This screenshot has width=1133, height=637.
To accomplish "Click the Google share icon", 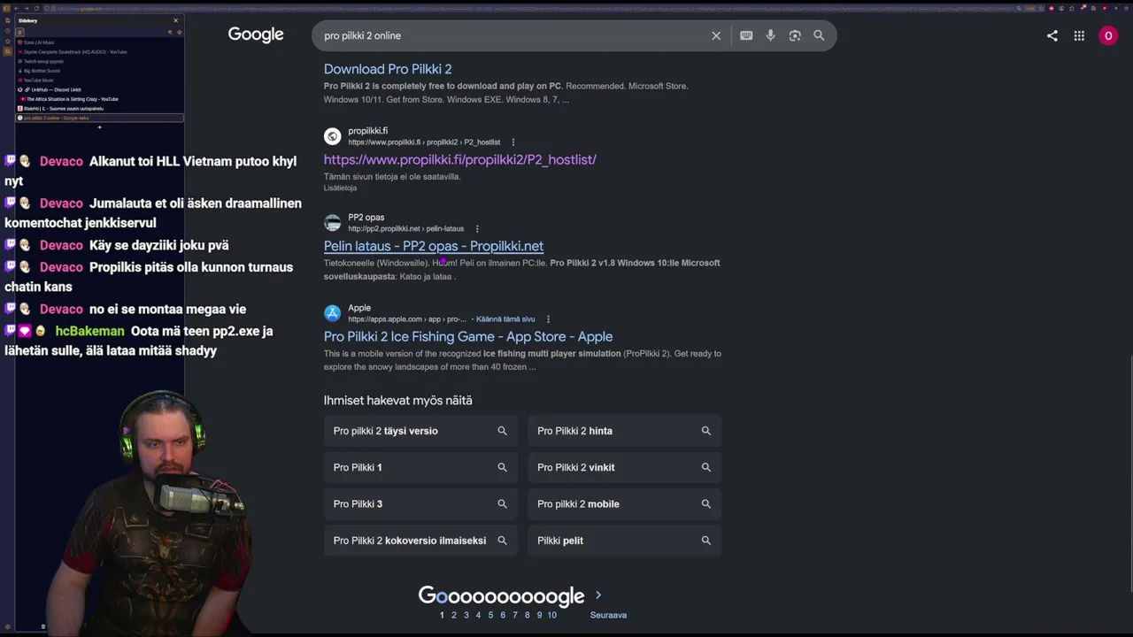I will point(1052,35).
